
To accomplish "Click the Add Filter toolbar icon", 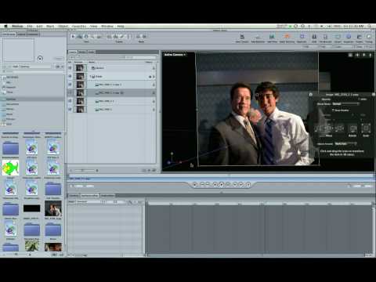I will click(x=272, y=37).
